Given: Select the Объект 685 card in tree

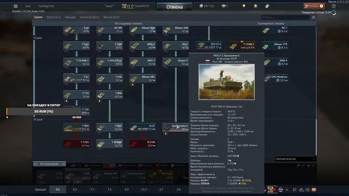Looking at the screenshot, I should click(143, 78).
